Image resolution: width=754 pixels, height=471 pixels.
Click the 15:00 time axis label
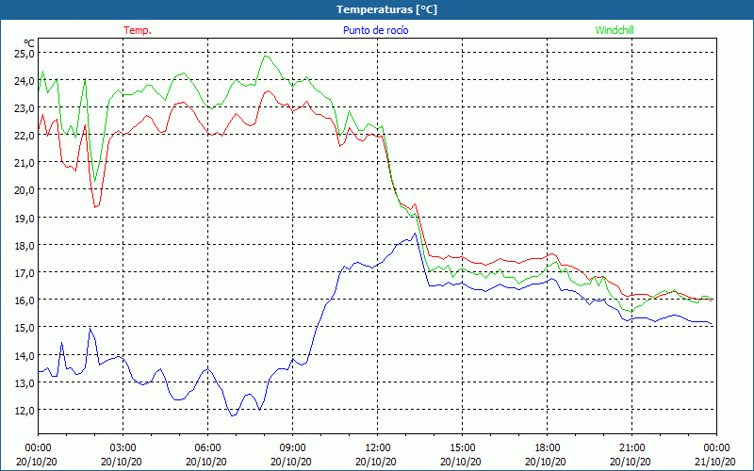462,448
